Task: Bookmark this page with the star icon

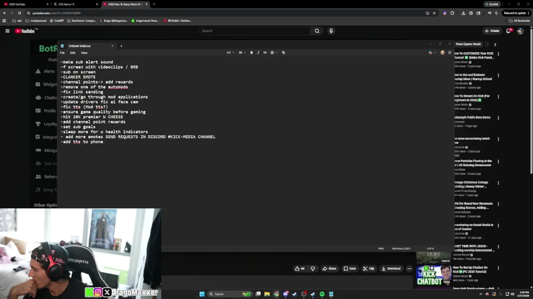Action: click(x=434, y=13)
